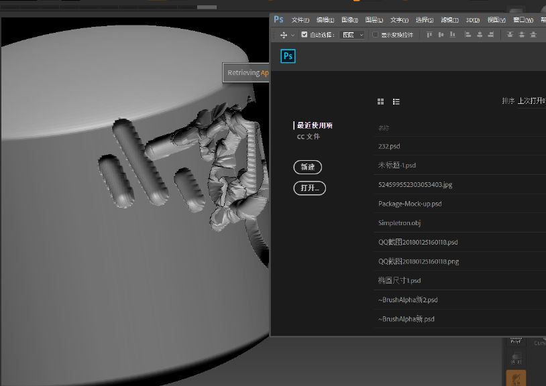Select the Move tool icon in options bar

pos(284,35)
